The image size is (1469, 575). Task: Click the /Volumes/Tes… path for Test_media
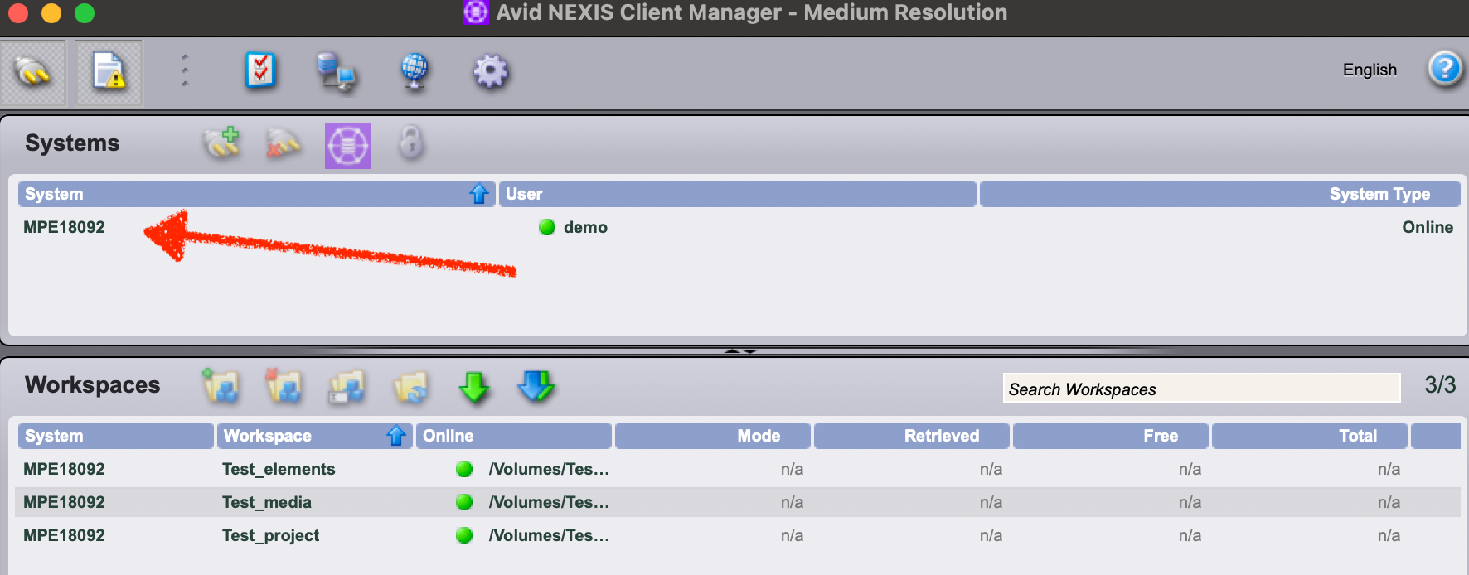click(x=549, y=502)
